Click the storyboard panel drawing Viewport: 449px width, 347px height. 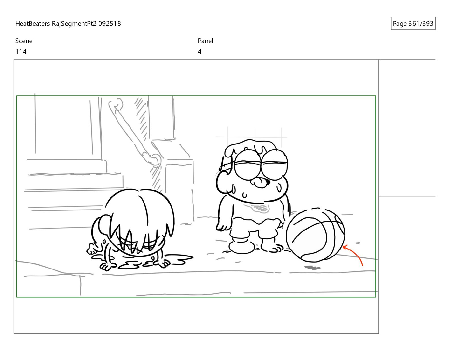click(x=196, y=196)
